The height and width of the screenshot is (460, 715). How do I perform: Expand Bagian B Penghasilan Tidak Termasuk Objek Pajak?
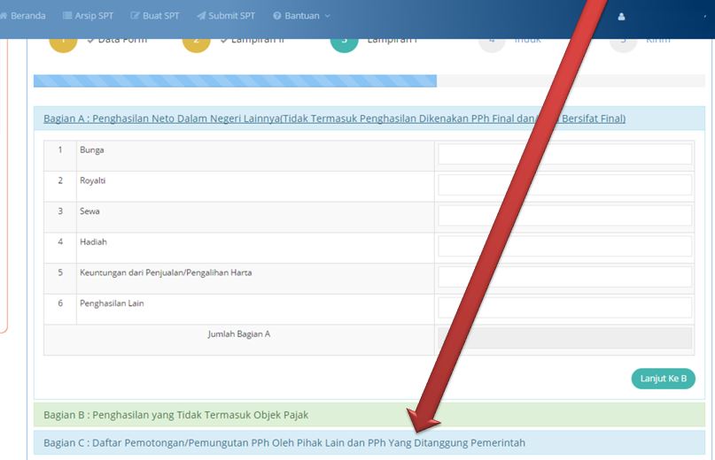pyautogui.click(x=369, y=415)
